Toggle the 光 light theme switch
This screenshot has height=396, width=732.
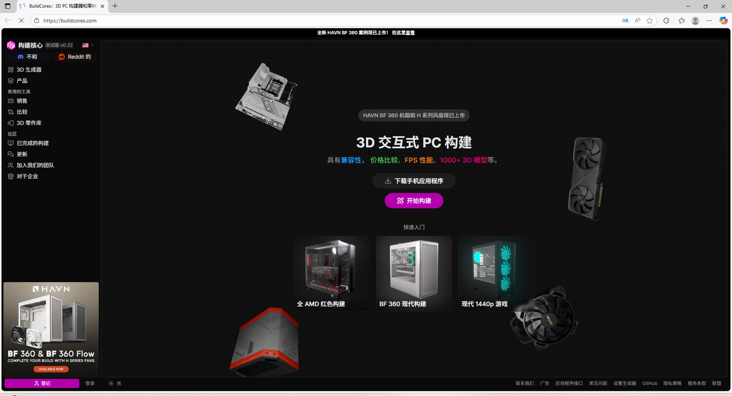[115, 383]
